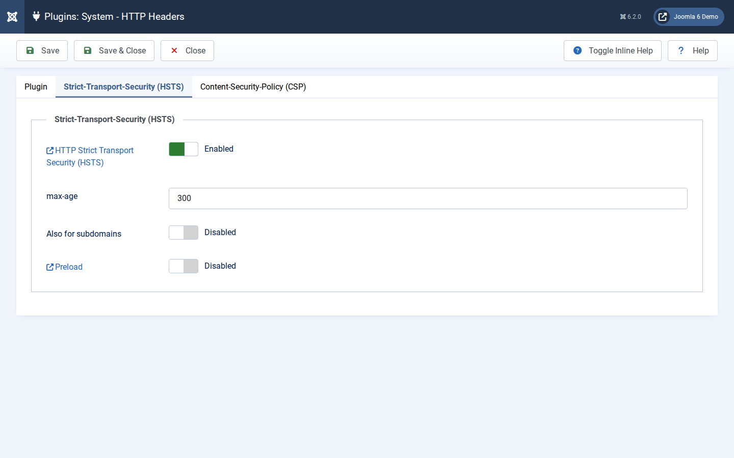Click the plug icon beside page title
Viewport: 734px width, 458px height.
click(x=36, y=16)
